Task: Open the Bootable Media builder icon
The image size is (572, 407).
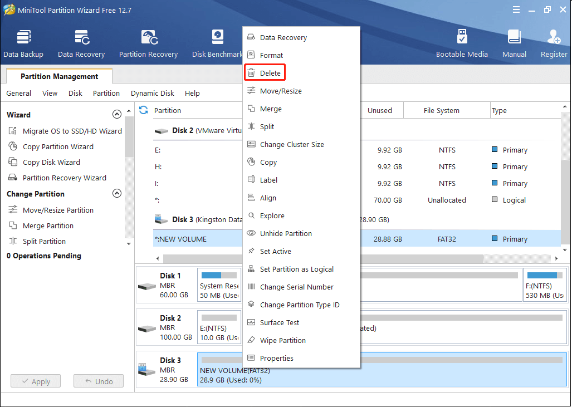Action: pos(462,37)
